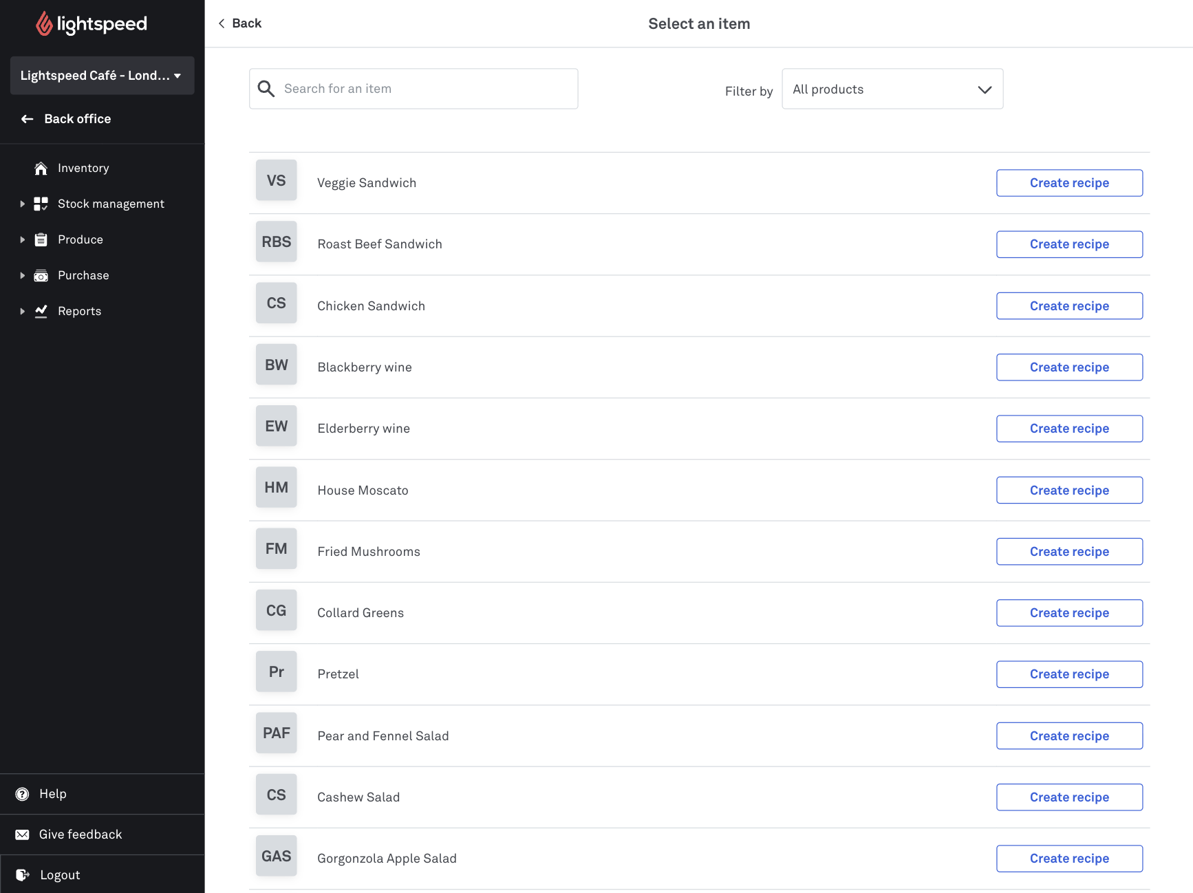Viewport: 1193px width, 893px height.
Task: Click the Inventory house icon
Action: click(x=41, y=169)
